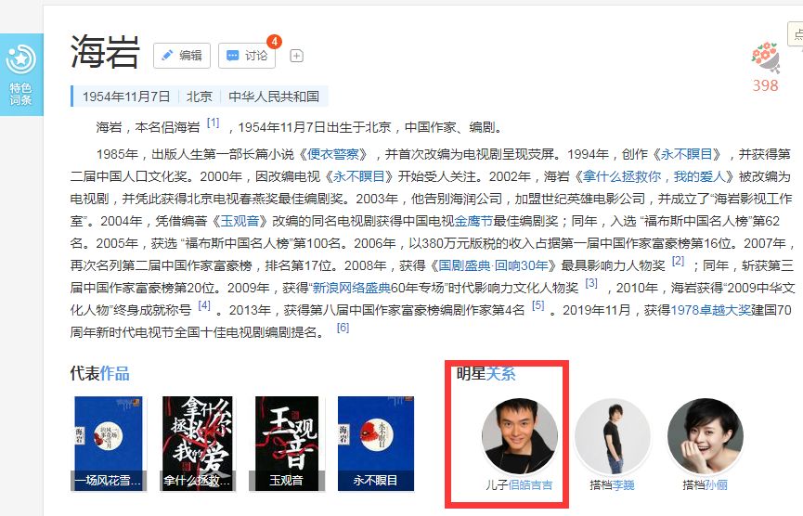The width and height of the screenshot is (803, 516).
Task: Click the plus icon beside 讨论
Action: [296, 56]
